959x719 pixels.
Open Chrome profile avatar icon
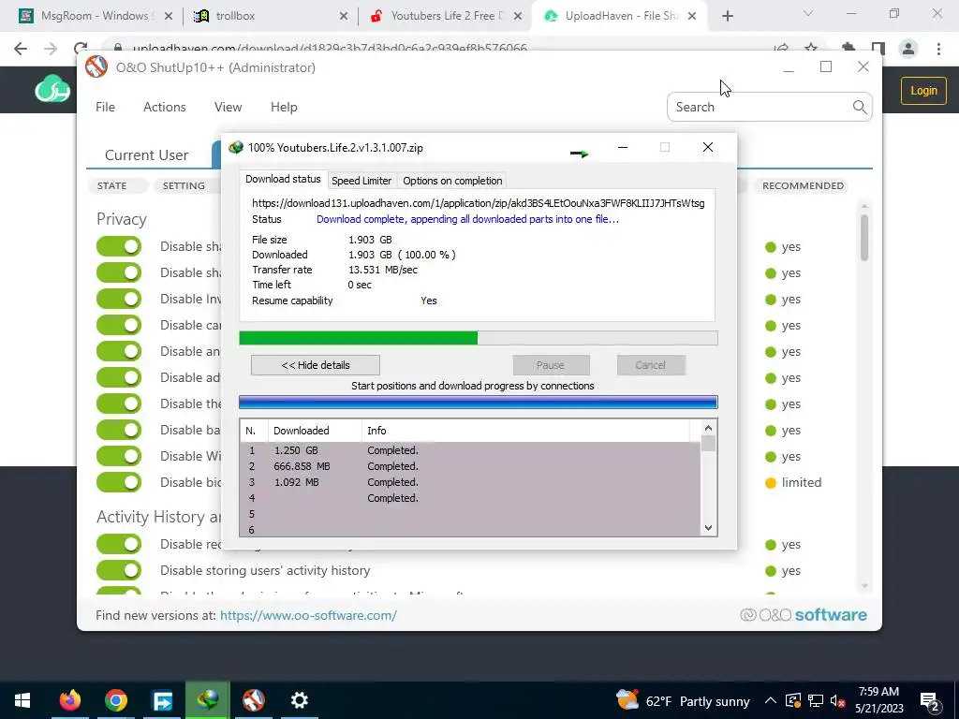(x=908, y=49)
